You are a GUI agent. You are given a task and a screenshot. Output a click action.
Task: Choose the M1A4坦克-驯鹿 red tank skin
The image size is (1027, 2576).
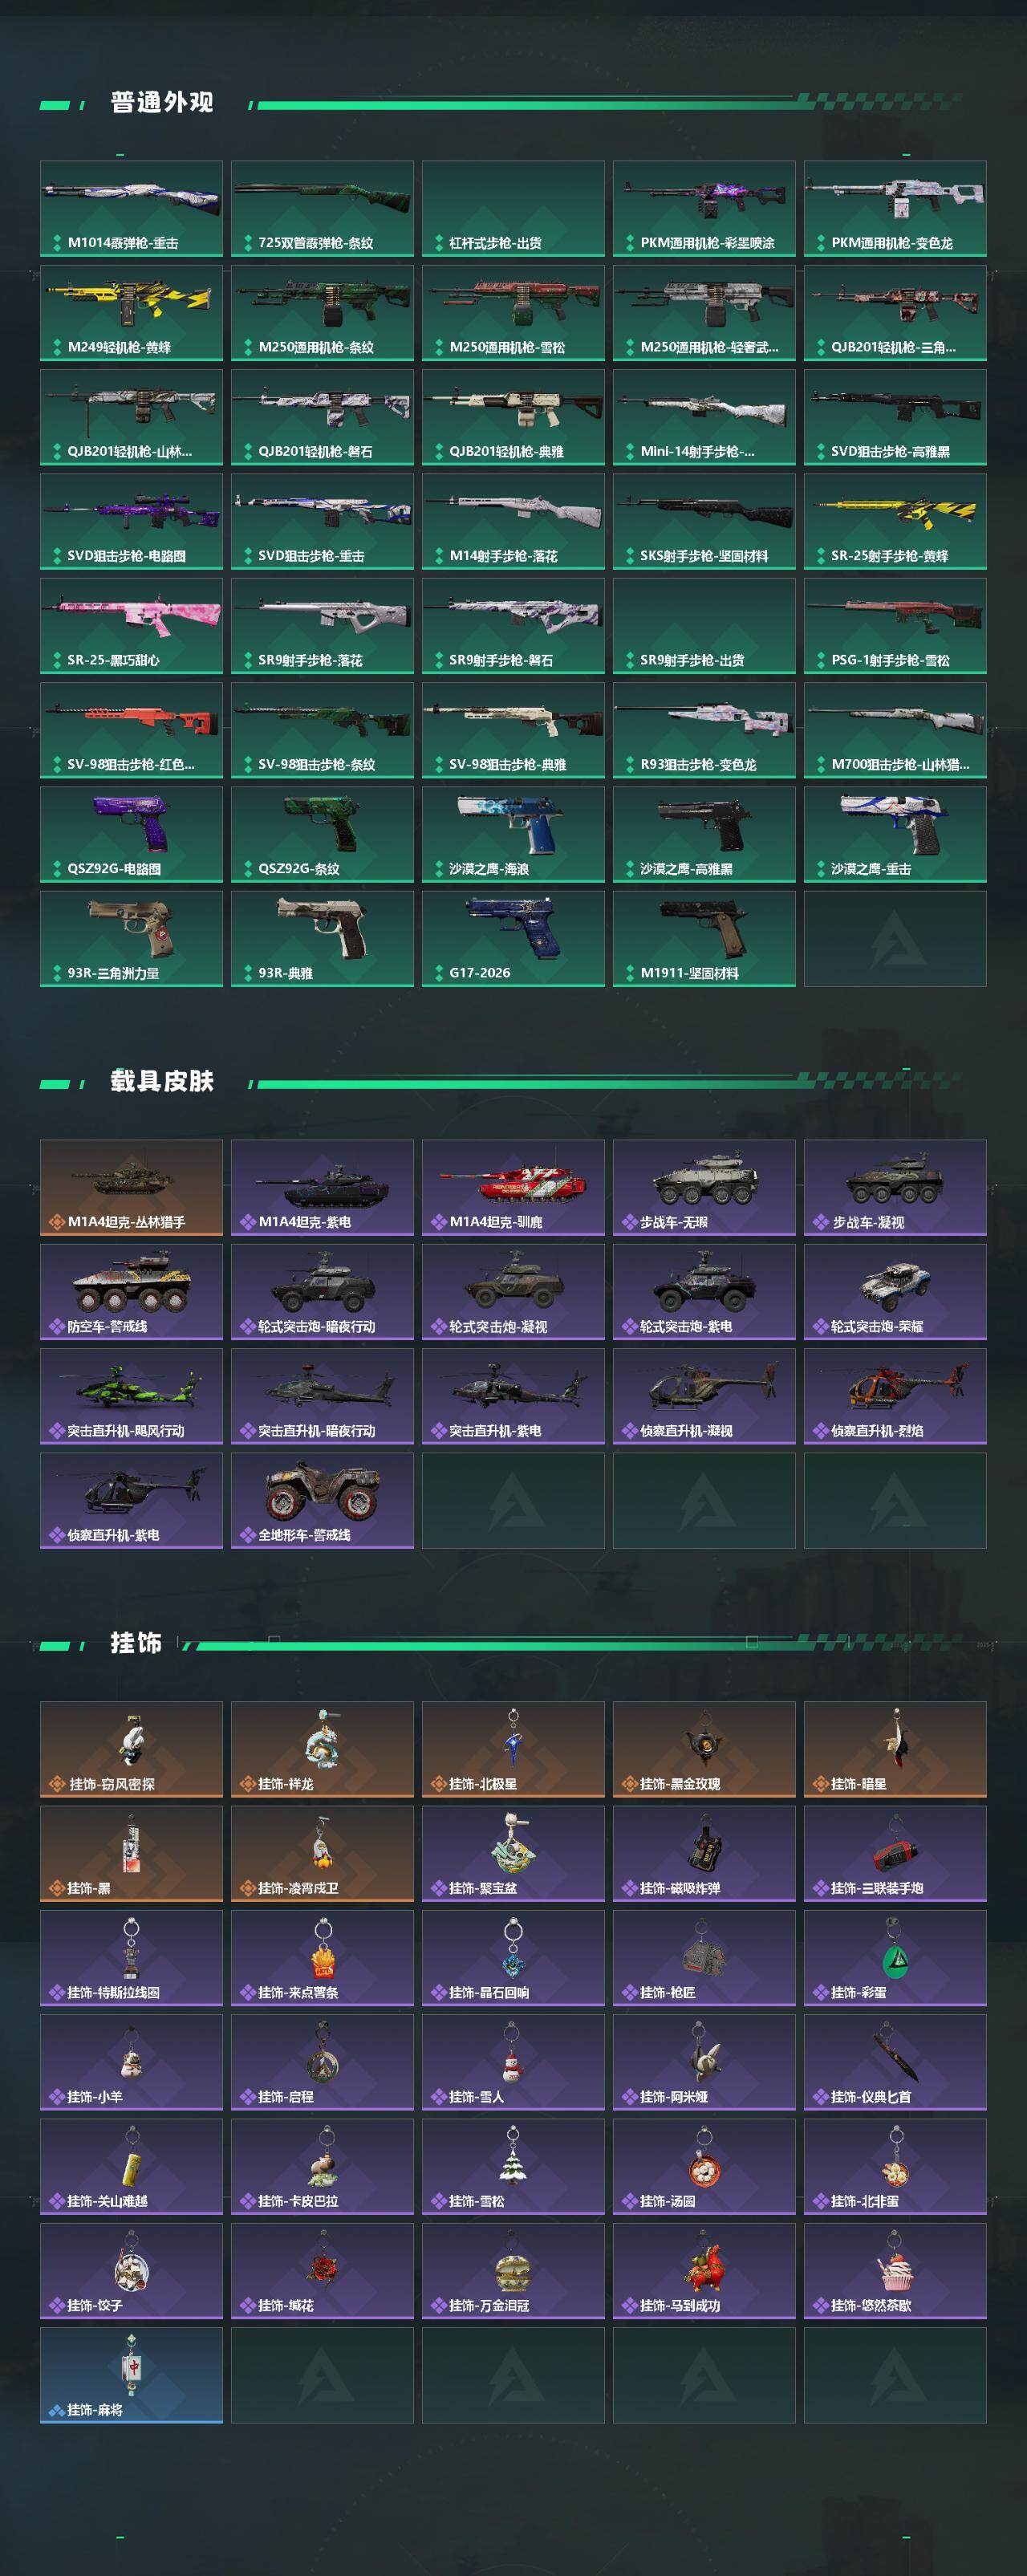[513, 1188]
